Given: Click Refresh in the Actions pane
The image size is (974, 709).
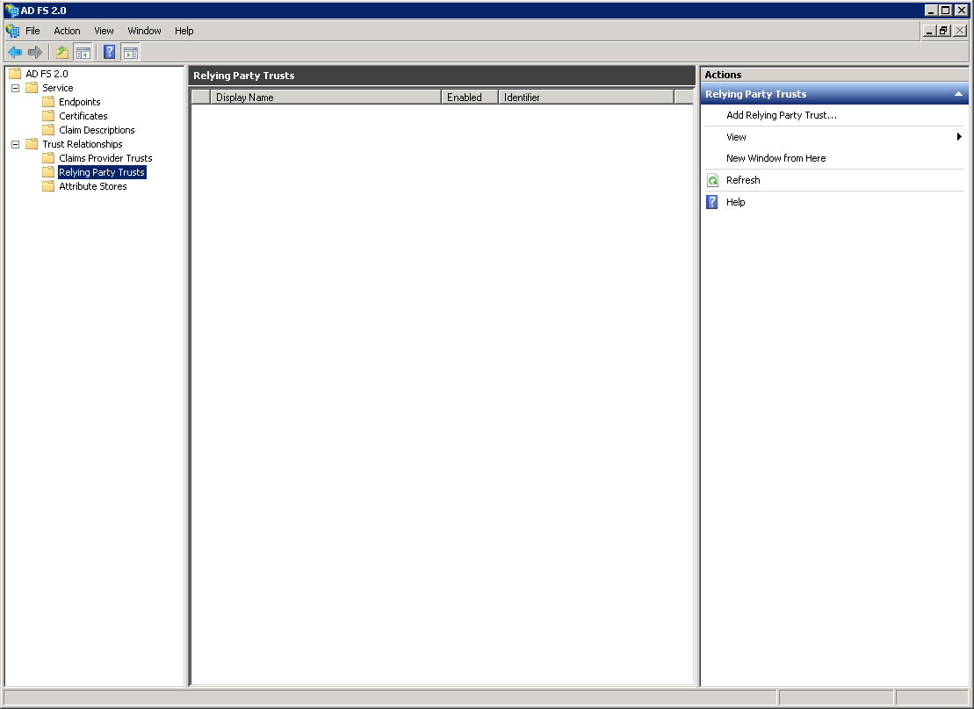Looking at the screenshot, I should [x=743, y=180].
